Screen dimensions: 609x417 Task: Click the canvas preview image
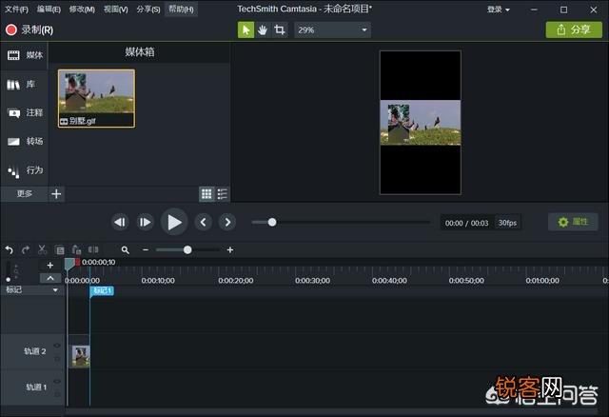coord(421,123)
